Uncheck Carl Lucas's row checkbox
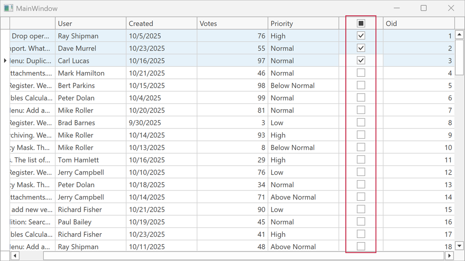 pos(361,60)
